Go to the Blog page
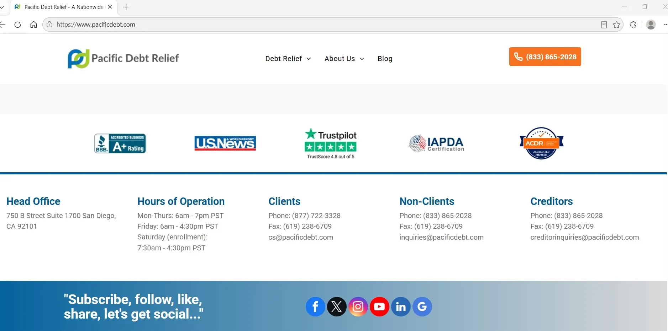Image resolution: width=668 pixels, height=331 pixels. click(x=385, y=59)
